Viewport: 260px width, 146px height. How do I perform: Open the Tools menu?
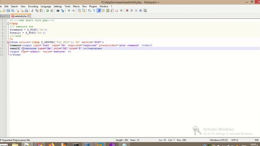pyautogui.click(x=67, y=6)
